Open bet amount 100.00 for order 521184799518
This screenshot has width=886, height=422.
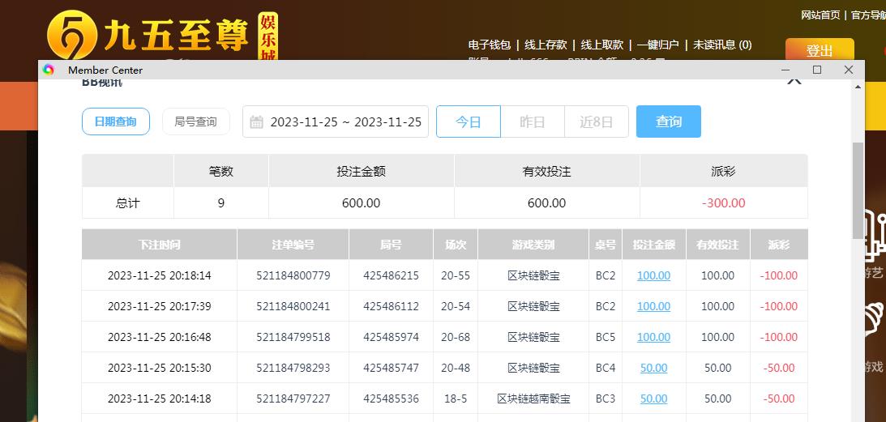654,337
